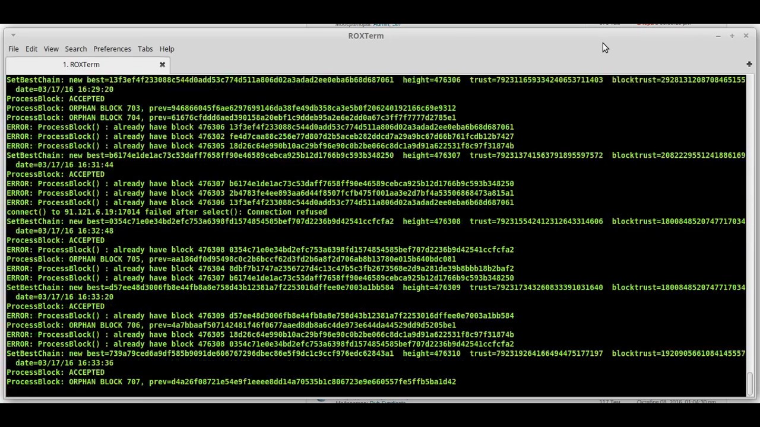Click the 'height=476307' text
Screen dimensions: 760x427
[x=432, y=155]
